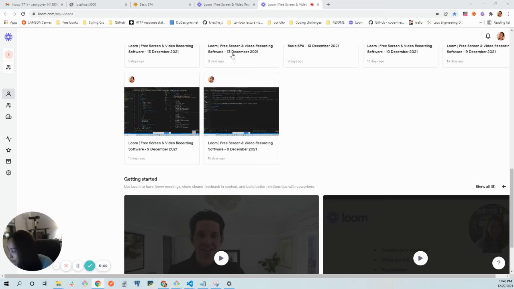This screenshot has height=289, width=514.
Task: Pause the Loom recording
Action: pos(78,266)
